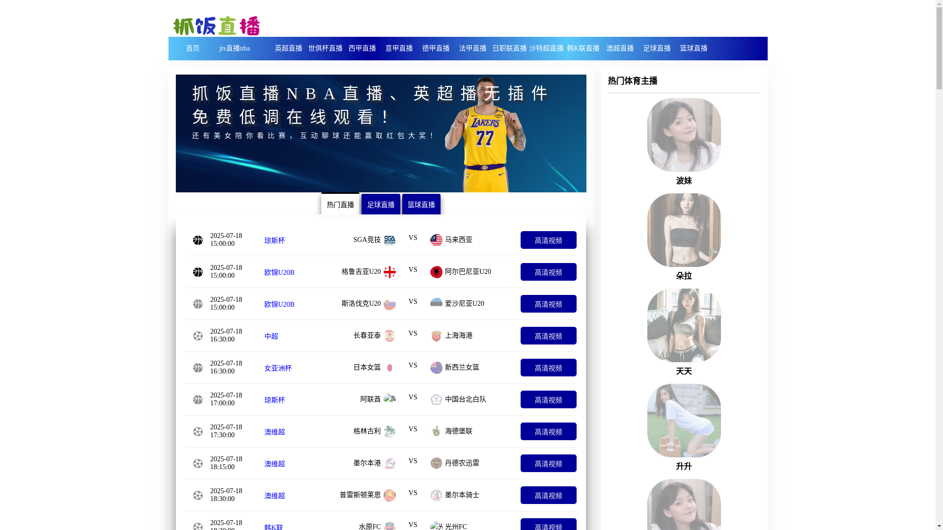Click the 格林古利 club crest

point(389,431)
